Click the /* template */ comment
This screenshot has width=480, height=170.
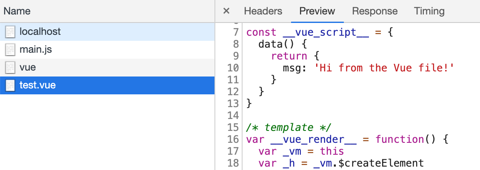click(x=289, y=127)
